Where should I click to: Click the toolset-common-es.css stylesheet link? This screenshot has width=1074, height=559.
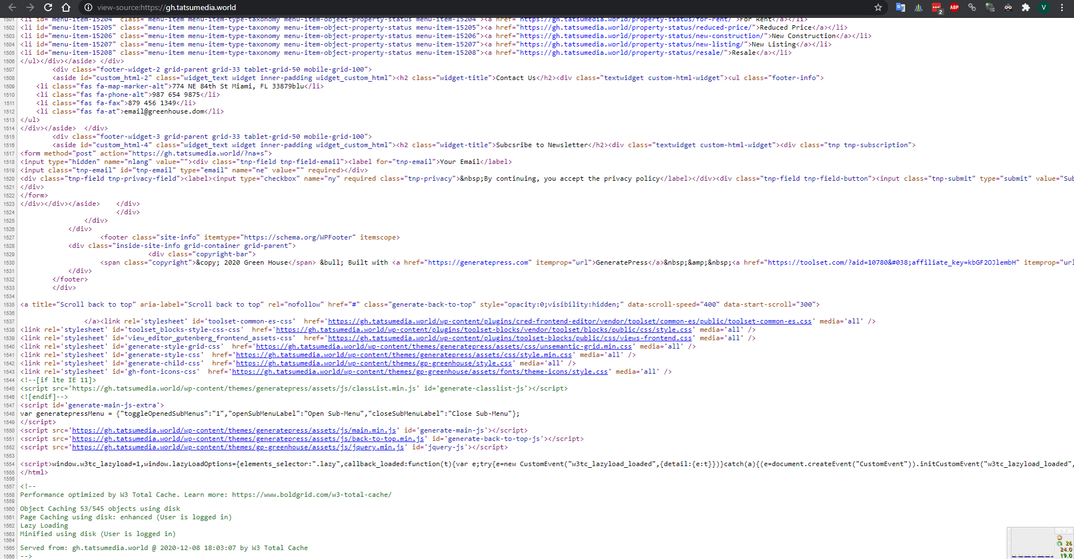click(569, 321)
